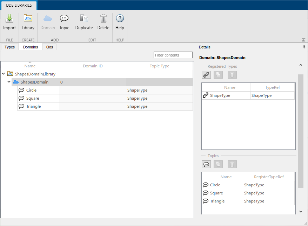Click the Import icon in the toolbar
The height and width of the screenshot is (226, 308).
[9, 22]
